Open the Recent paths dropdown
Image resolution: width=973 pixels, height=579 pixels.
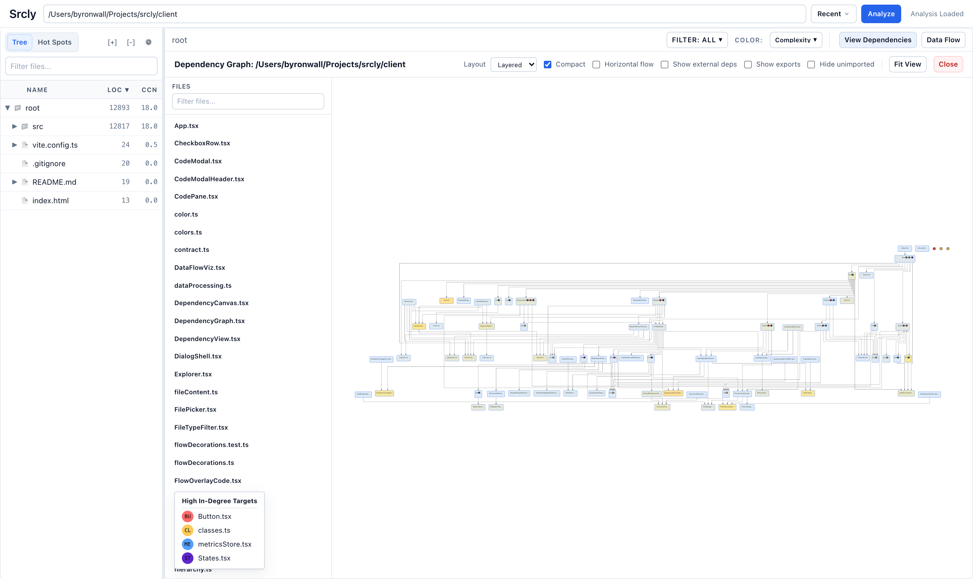pos(833,14)
